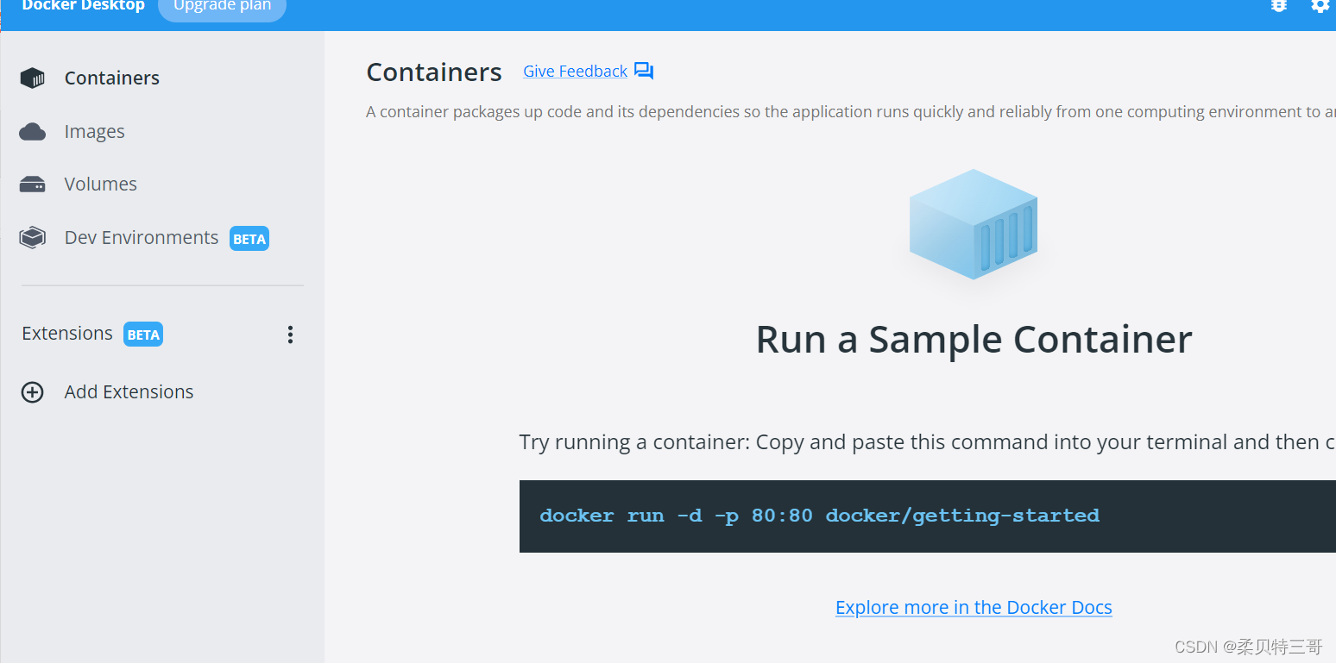Click the docker run command code block
Viewport: 1336px width, 663px height.
click(928, 516)
